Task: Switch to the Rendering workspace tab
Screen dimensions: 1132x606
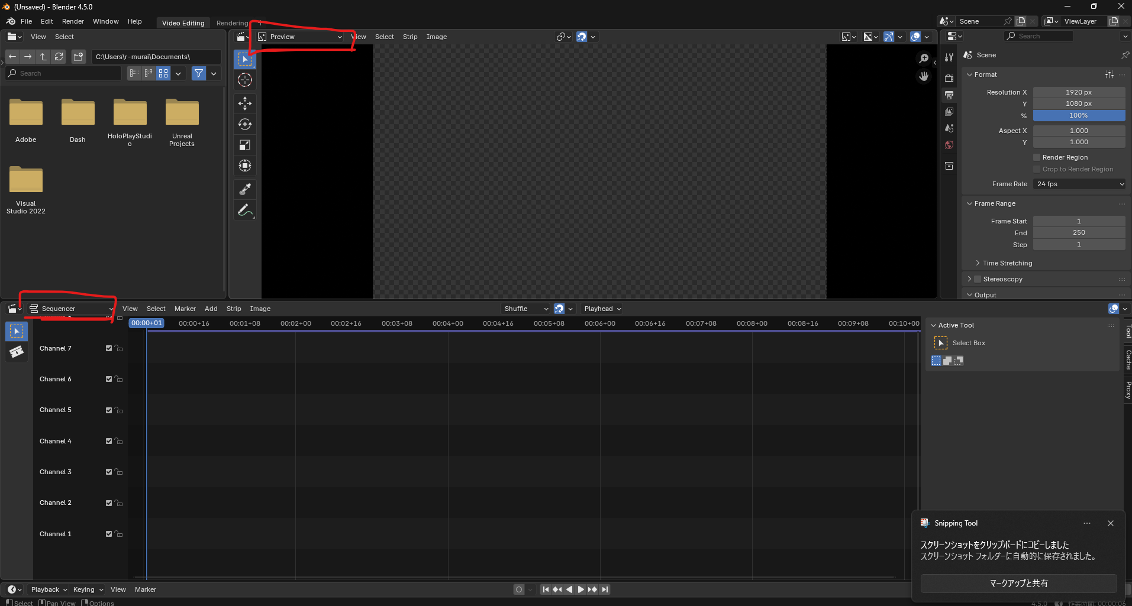Action: click(x=232, y=23)
